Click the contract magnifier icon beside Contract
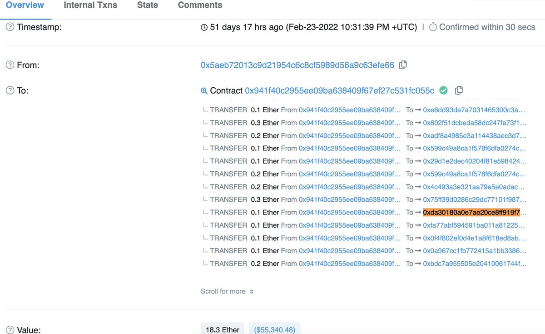Screen dimensions: 545x334 pos(204,91)
